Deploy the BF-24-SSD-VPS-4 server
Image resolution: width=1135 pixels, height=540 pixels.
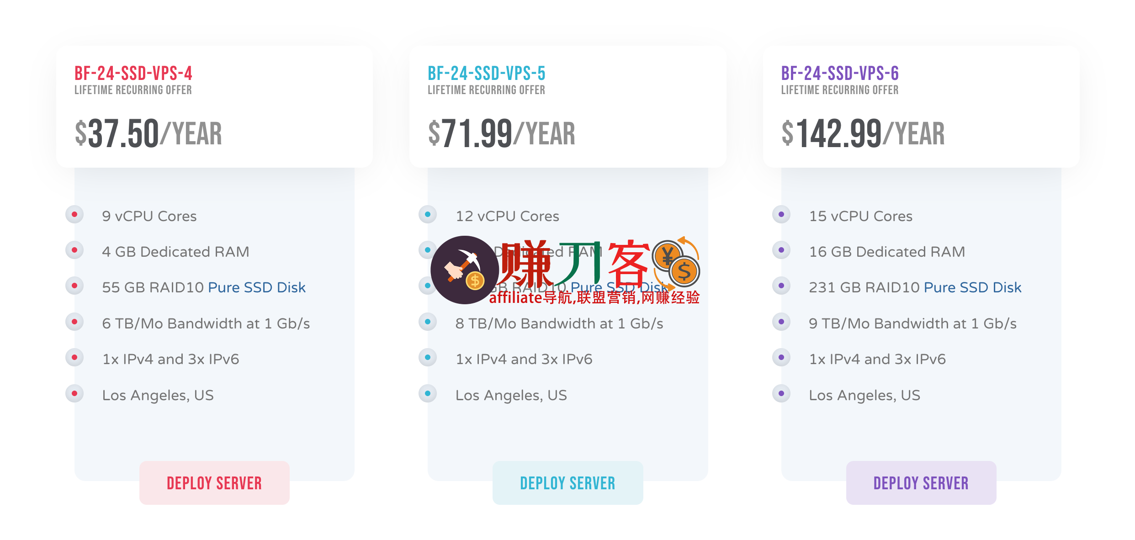pos(214,483)
